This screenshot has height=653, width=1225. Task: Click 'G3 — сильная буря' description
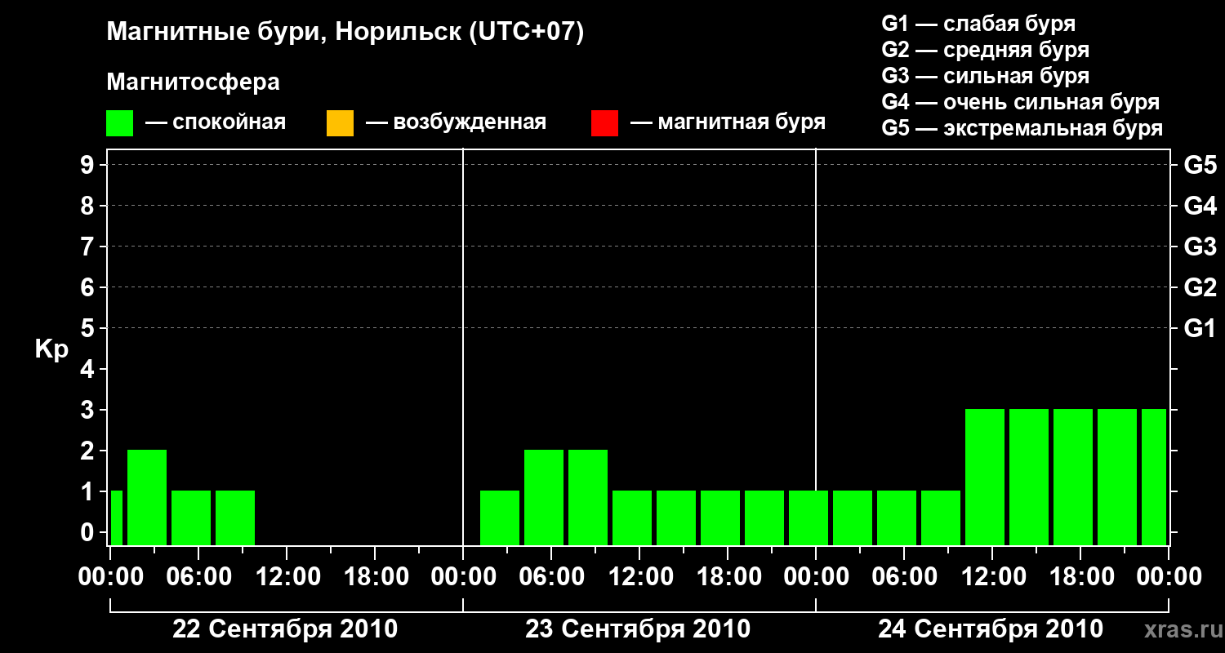pyautogui.click(x=986, y=76)
